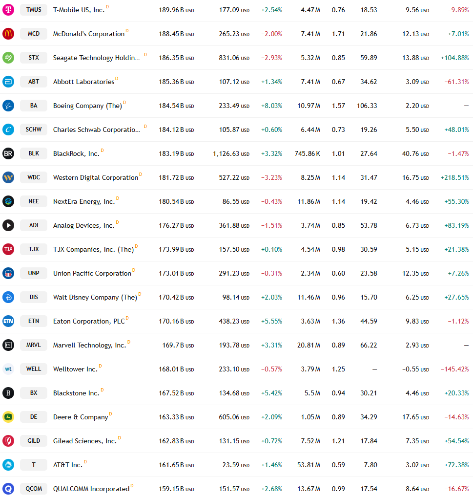Click BlackRock price 1,126.63 USD
The image size is (473, 499).
(x=231, y=154)
